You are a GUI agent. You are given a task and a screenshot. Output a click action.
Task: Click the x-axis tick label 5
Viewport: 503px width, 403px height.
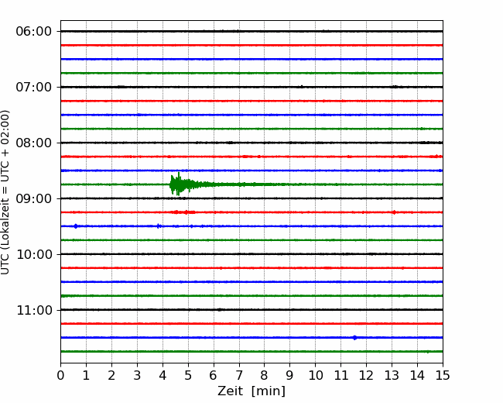(x=188, y=375)
